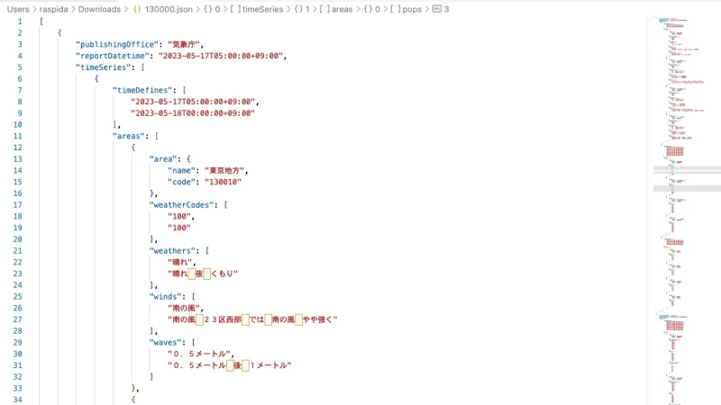The height and width of the screenshot is (405, 721).
Task: Click line number 11 in gutter
Action: point(17,137)
